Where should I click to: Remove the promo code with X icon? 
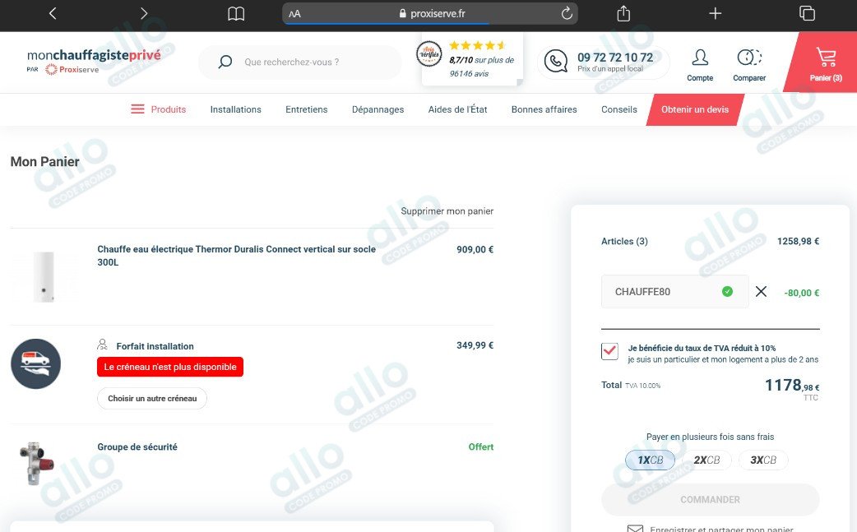click(761, 291)
